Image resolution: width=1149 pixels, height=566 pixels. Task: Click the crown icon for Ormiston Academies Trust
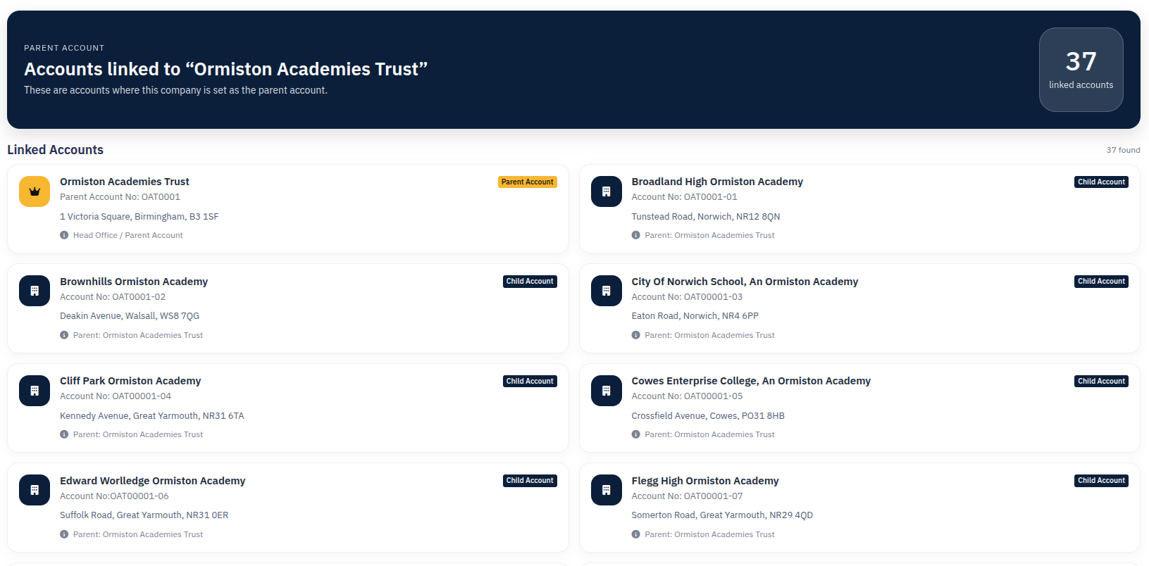(35, 191)
